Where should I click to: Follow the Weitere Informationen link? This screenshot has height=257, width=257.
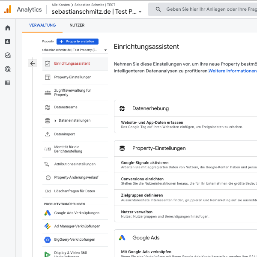(233, 71)
